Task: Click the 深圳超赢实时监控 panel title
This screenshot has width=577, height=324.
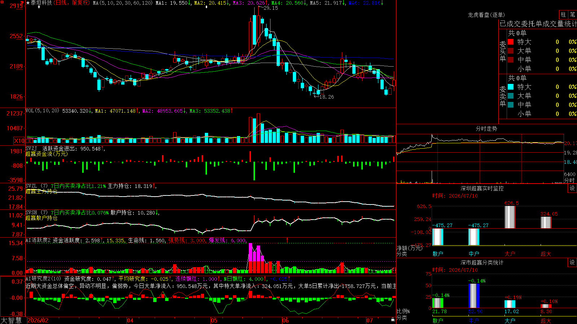Action: pyautogui.click(x=482, y=188)
